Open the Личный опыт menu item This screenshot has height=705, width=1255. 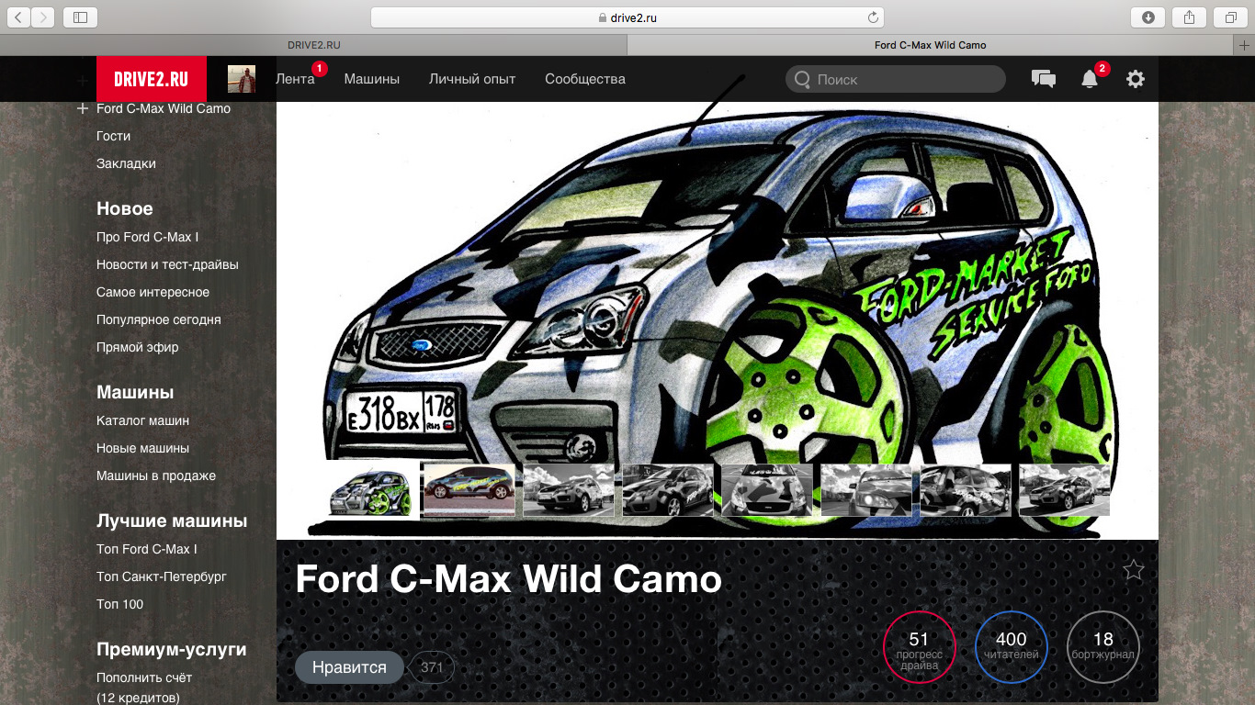(472, 79)
